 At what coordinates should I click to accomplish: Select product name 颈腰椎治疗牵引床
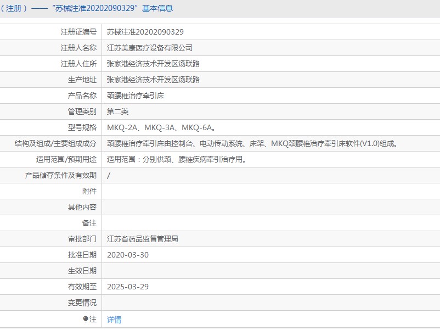(x=136, y=96)
